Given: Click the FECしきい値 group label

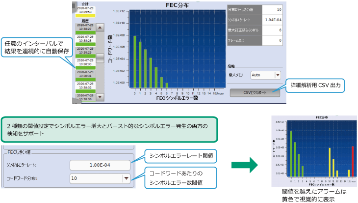Looking at the screenshot, I should point(19,152).
